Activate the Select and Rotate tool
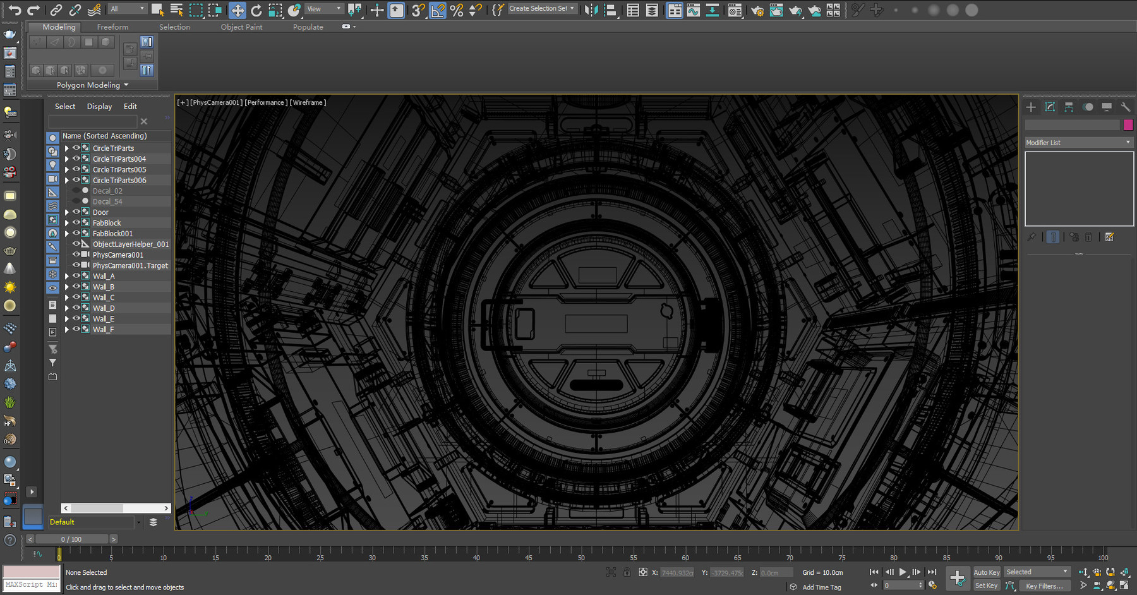The height and width of the screenshot is (595, 1137). tap(256, 9)
